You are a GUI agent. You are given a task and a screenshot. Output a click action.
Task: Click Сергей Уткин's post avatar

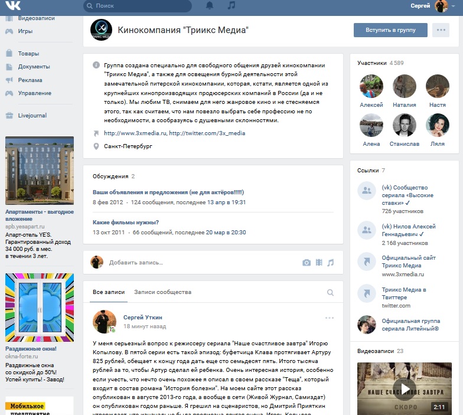(105, 322)
